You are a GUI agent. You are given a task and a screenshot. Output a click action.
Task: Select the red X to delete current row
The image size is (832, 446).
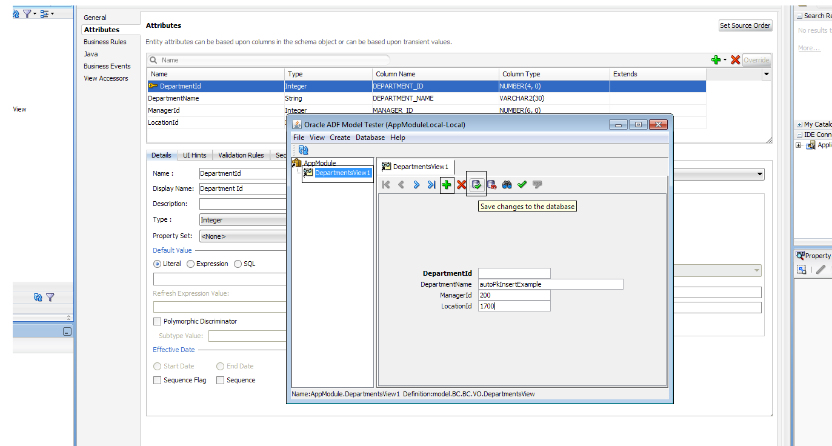(x=461, y=185)
